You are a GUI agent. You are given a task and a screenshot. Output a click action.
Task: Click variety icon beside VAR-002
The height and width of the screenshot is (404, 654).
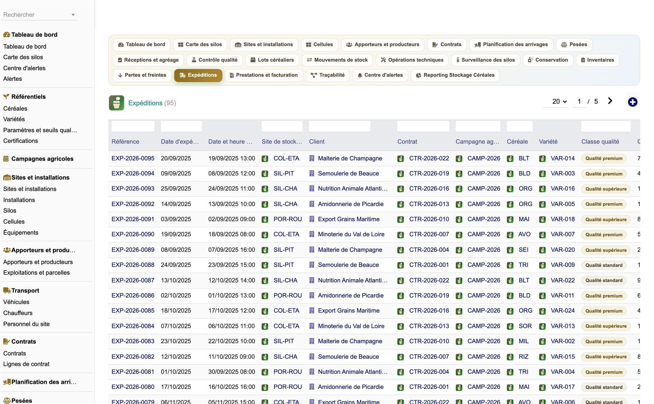pyautogui.click(x=542, y=342)
